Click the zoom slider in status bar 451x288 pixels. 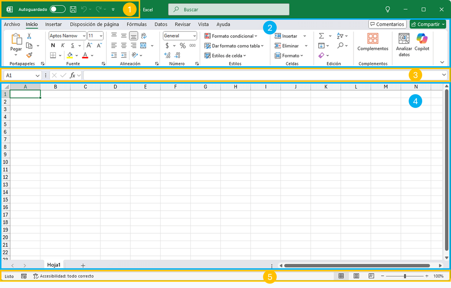click(x=405, y=276)
